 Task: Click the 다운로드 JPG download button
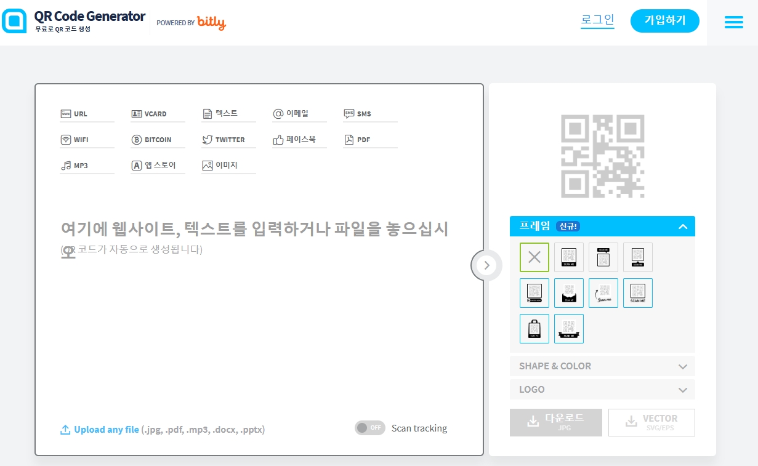pyautogui.click(x=556, y=422)
